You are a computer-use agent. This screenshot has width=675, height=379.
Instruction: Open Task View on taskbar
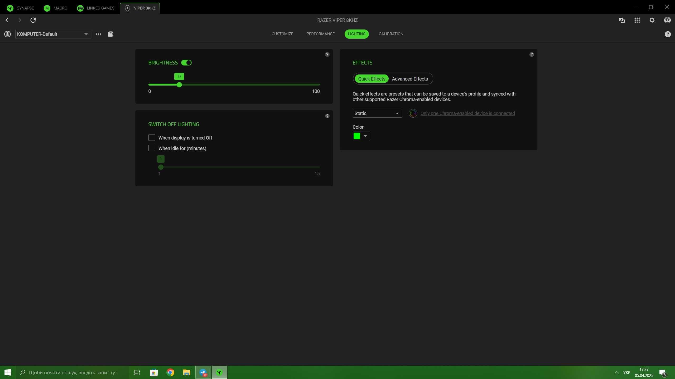click(137, 372)
